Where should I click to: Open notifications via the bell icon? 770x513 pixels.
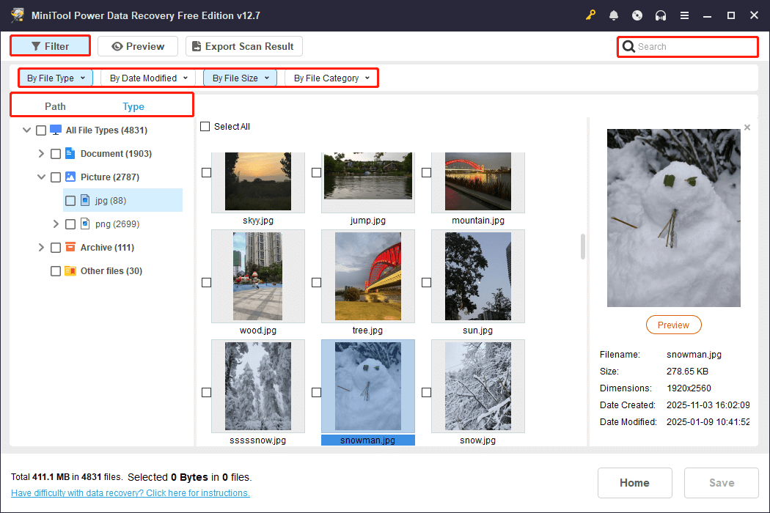tap(614, 15)
